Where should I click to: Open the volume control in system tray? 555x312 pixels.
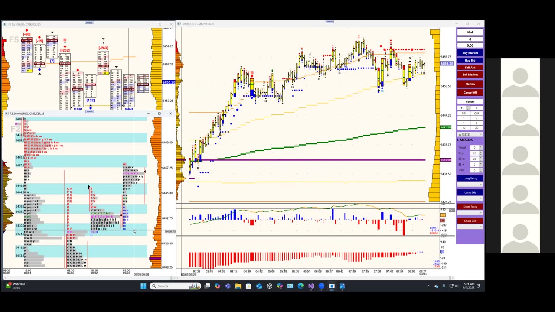click(x=457, y=286)
